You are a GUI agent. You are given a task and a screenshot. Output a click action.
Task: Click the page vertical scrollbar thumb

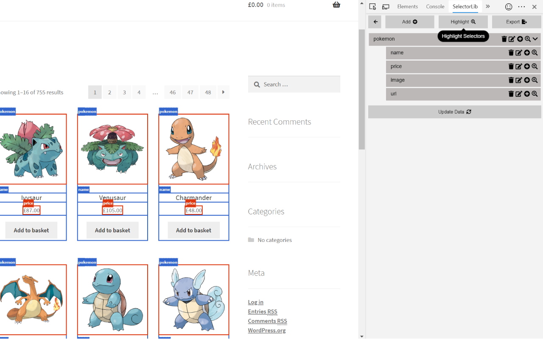[362, 89]
